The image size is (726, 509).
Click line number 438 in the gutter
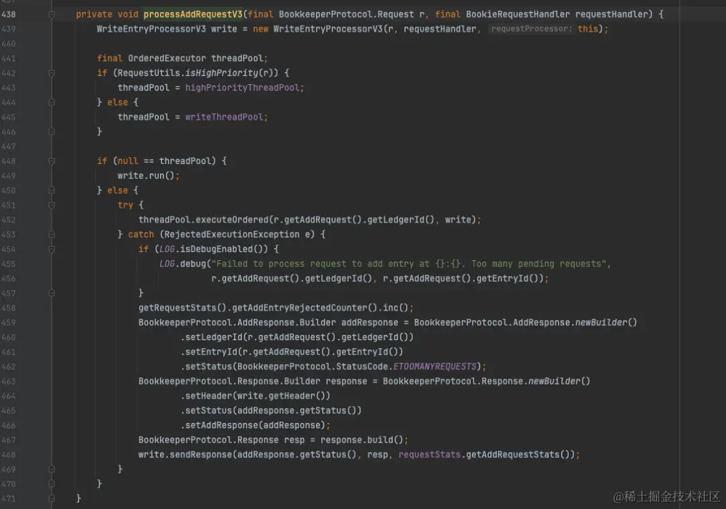(x=8, y=14)
